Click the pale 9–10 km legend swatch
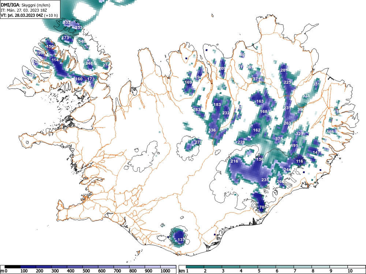Viewport: 366px width, 274px height. 339,267
